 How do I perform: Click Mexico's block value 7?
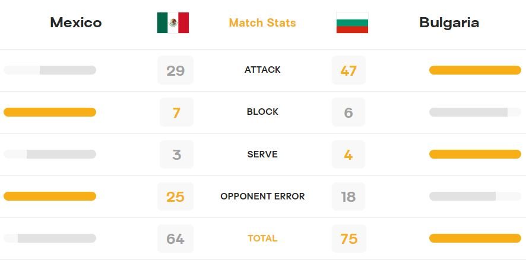pos(176,112)
